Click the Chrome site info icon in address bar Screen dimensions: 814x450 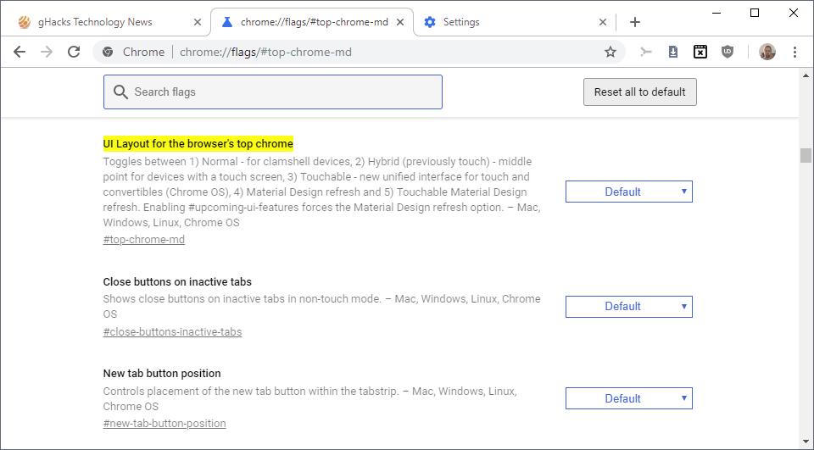pos(108,52)
